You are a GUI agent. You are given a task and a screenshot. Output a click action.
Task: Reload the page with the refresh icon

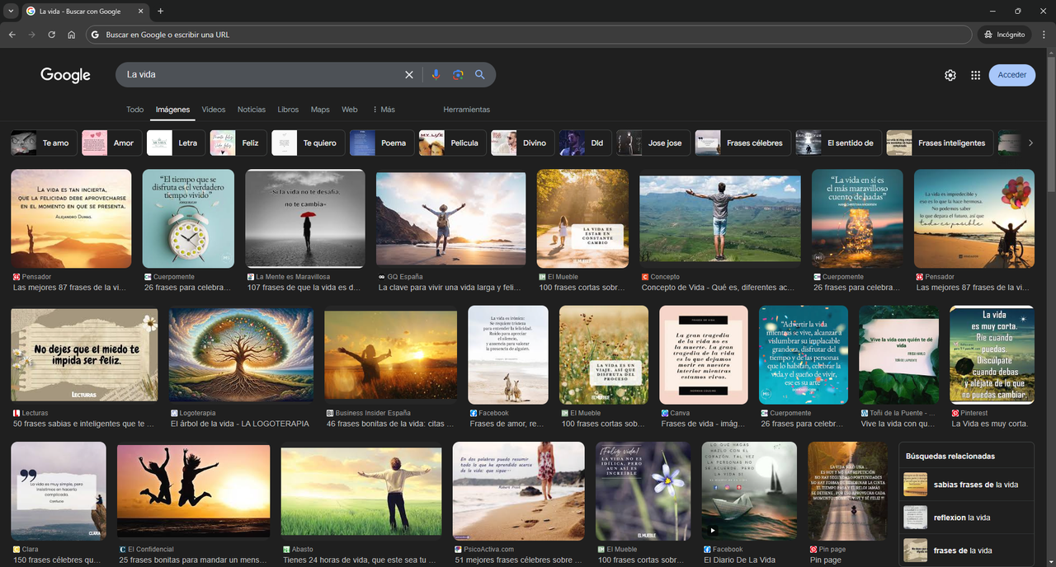[51, 35]
